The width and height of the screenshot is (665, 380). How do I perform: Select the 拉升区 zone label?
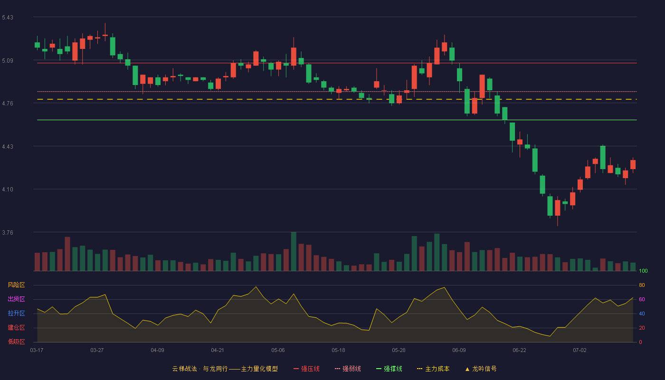click(16, 313)
